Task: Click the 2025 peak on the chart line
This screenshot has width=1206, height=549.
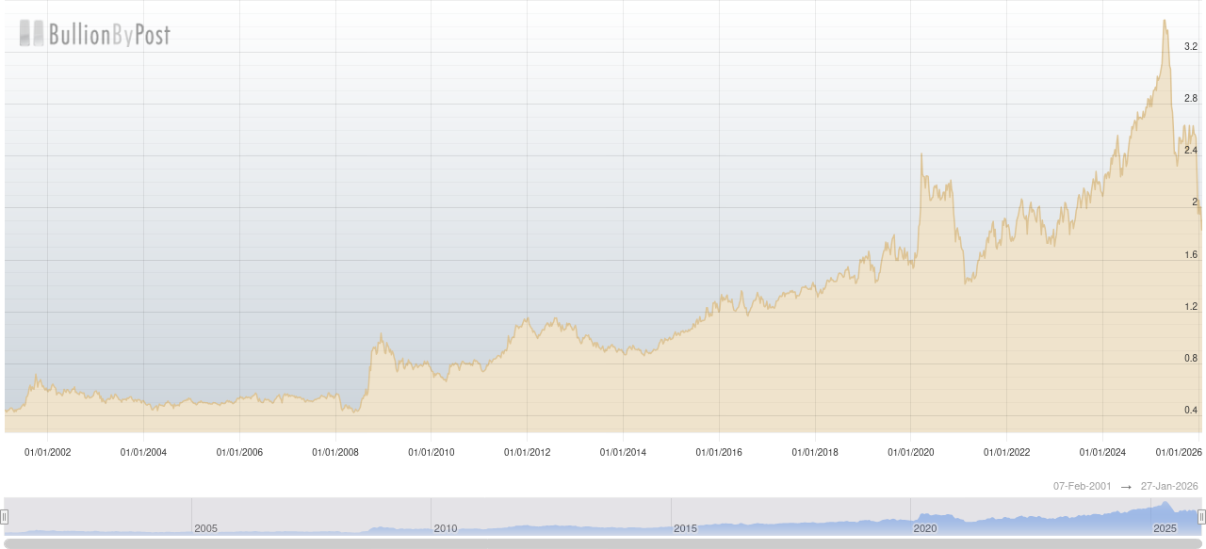Action: [x=1165, y=21]
